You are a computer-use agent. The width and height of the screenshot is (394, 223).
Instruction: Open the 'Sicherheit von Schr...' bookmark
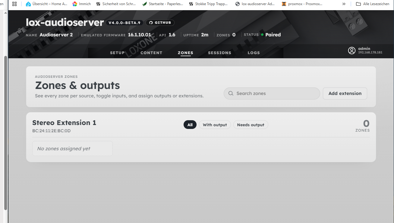(x=116, y=4)
